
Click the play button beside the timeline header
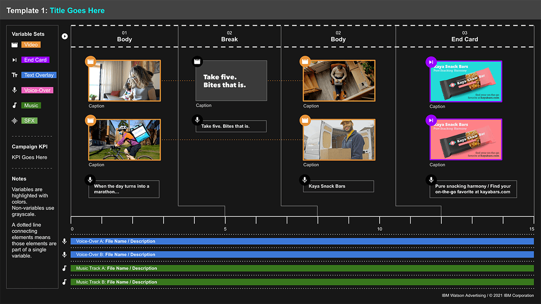tap(65, 36)
